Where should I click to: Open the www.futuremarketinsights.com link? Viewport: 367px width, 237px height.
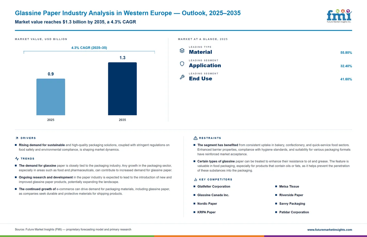tap(329, 230)
